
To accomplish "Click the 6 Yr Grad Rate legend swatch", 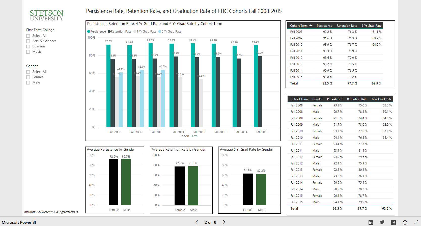I will click(160, 32).
